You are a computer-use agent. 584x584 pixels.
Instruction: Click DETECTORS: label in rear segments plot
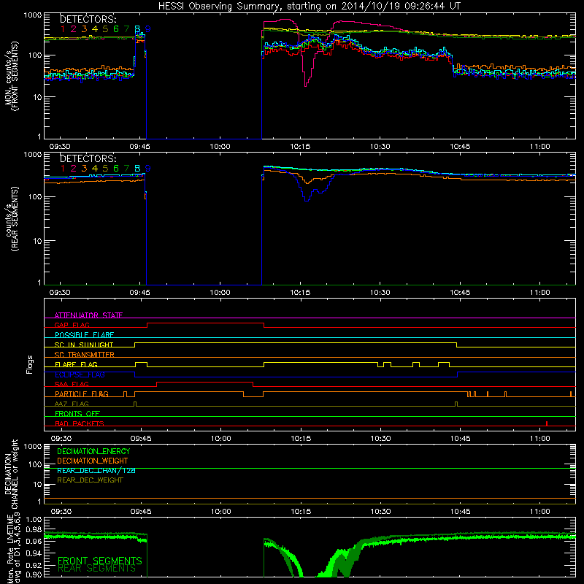88,158
